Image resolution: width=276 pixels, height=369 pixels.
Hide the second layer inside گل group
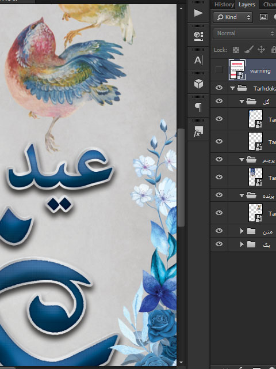tap(219, 141)
